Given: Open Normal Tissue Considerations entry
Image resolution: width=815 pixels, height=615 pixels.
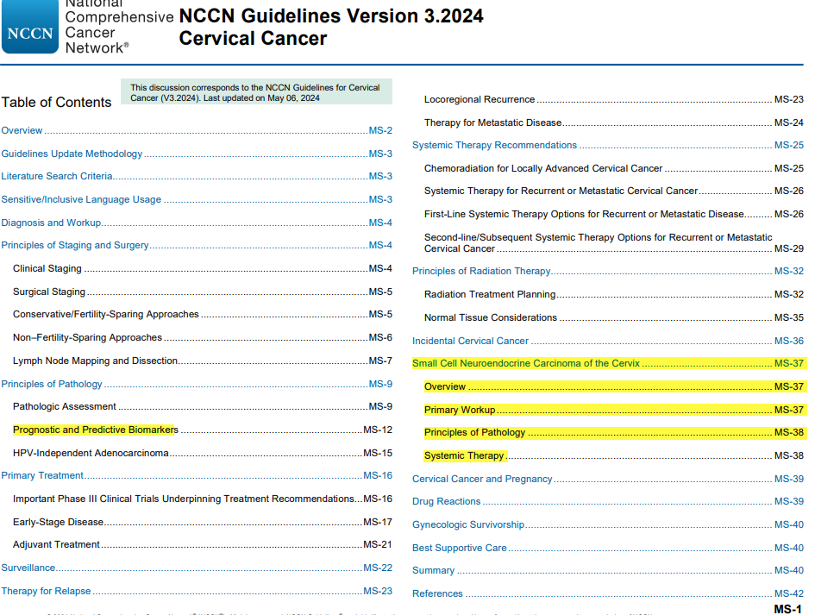Looking at the screenshot, I should pos(614,317).
